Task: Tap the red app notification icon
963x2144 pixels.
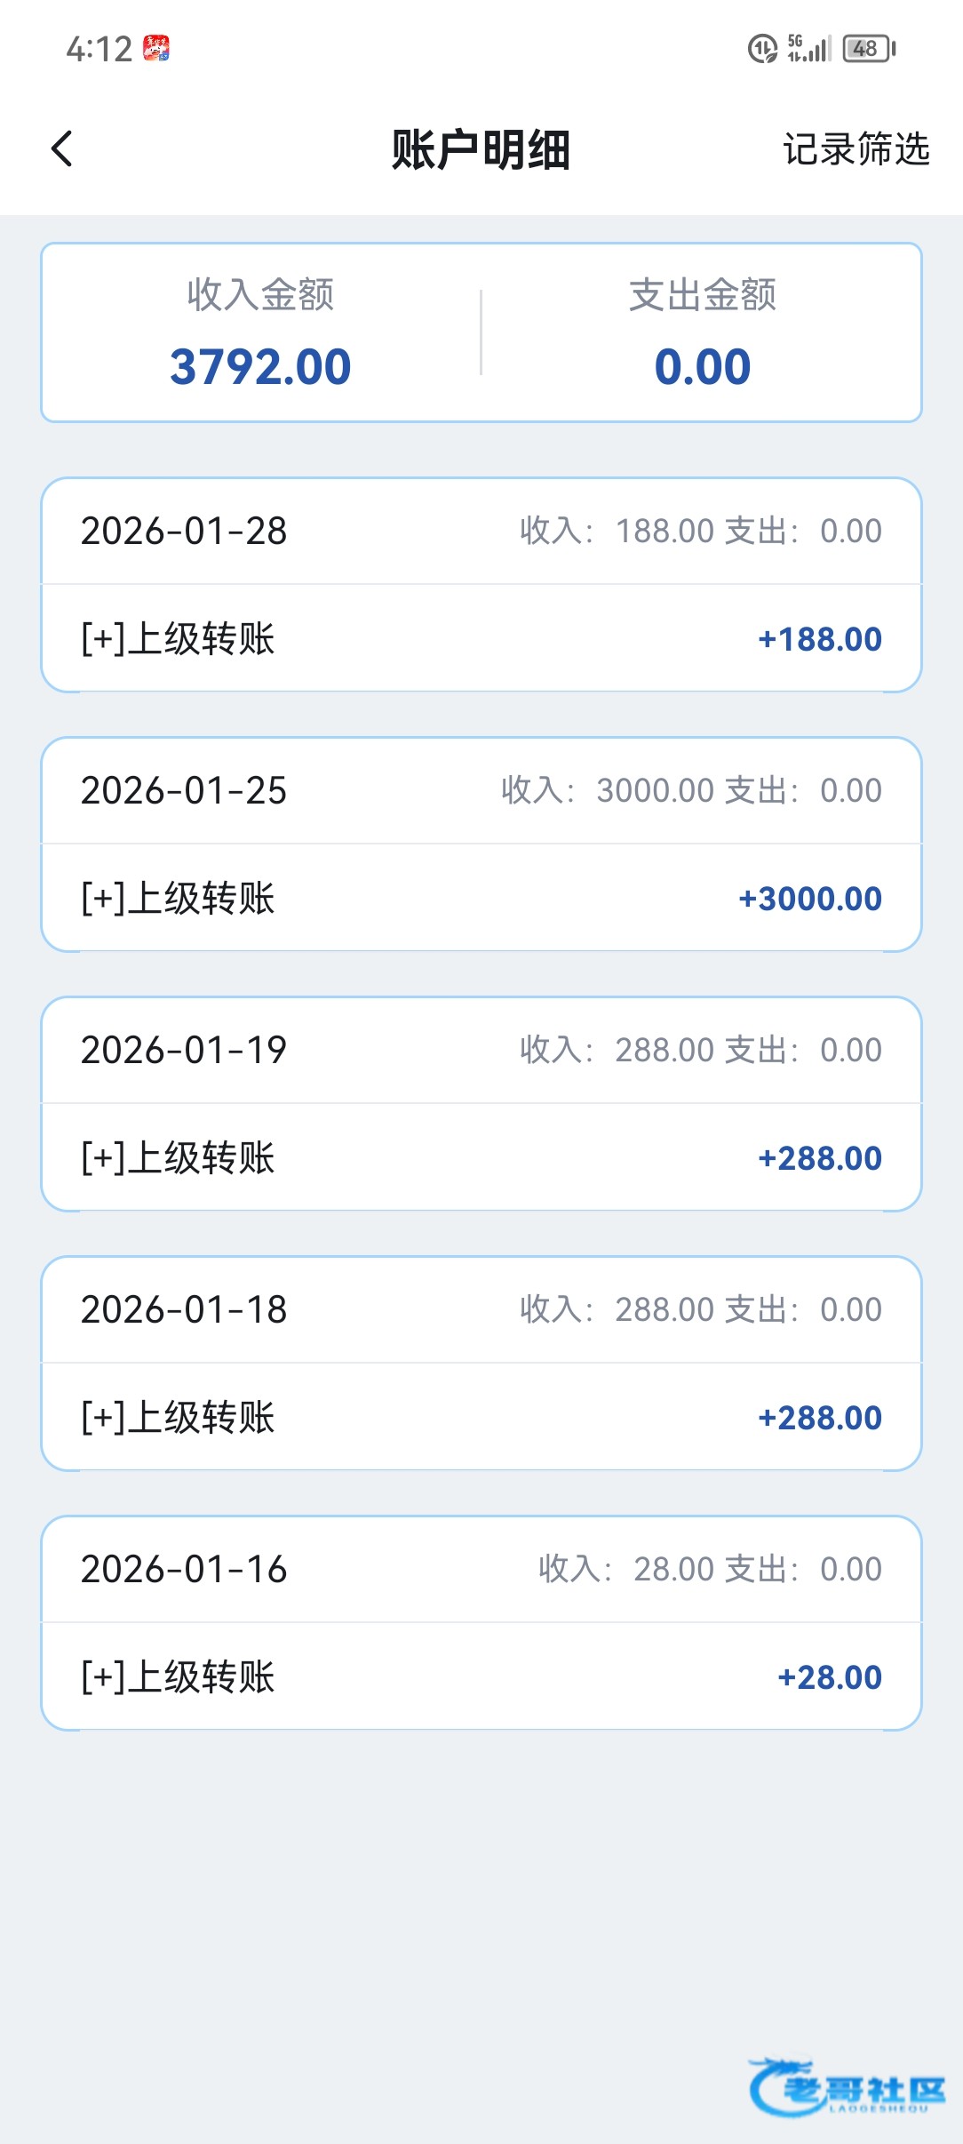Action: tap(156, 49)
